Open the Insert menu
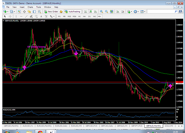The width and height of the screenshot is (185, 133). pos(22,7)
